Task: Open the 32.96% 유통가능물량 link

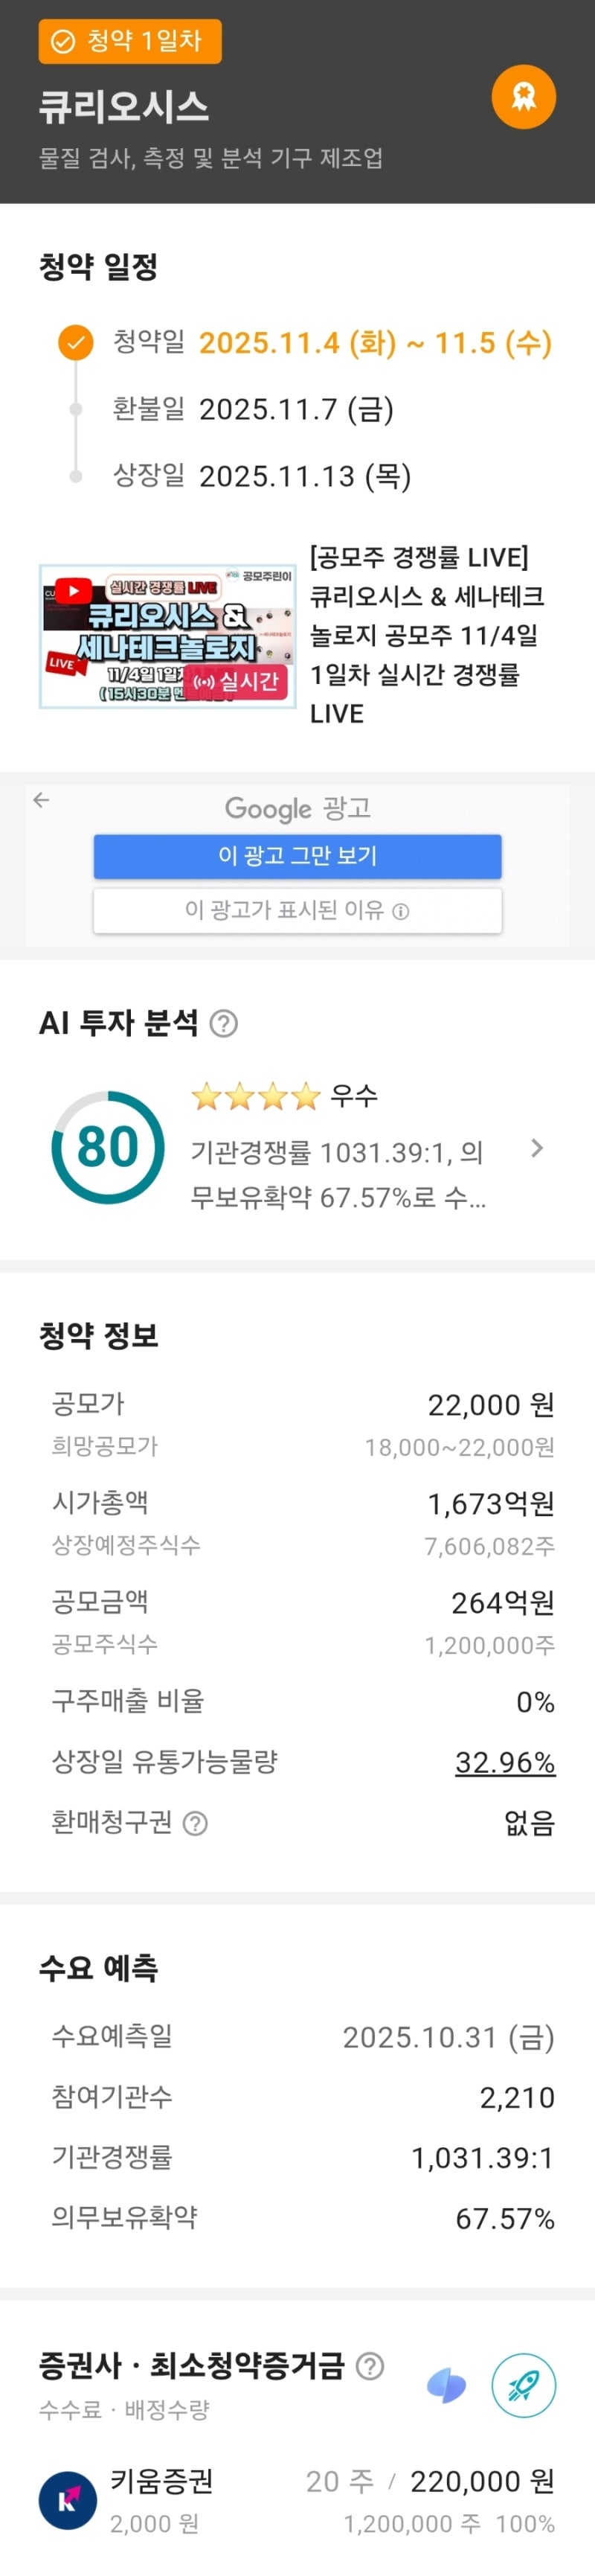Action: click(x=504, y=1761)
